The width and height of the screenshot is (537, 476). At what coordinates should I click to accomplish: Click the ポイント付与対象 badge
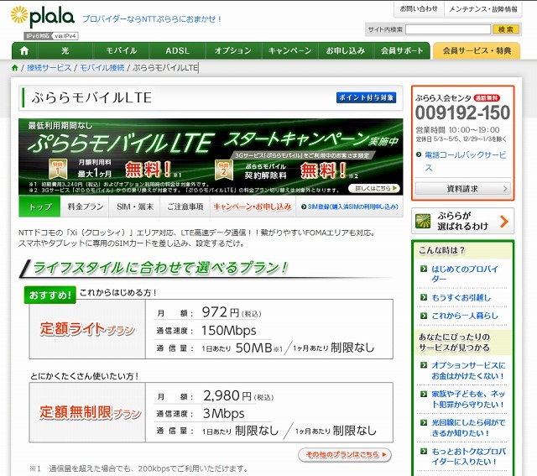coord(366,97)
